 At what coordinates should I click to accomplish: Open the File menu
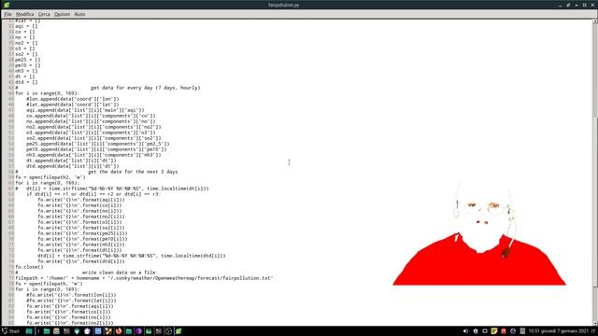(8, 14)
